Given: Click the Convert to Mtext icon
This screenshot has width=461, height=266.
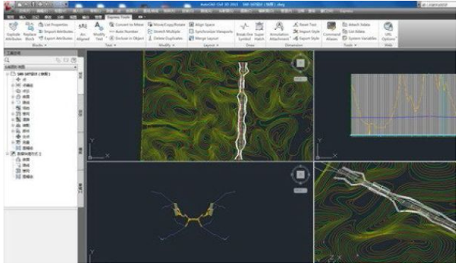Looking at the screenshot, I should click(112, 25).
